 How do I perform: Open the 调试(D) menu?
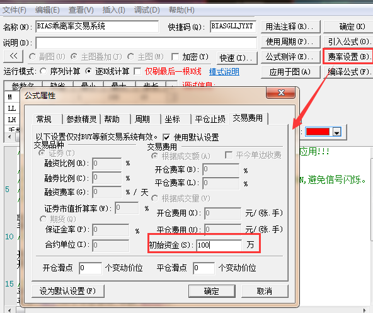[x=147, y=10]
